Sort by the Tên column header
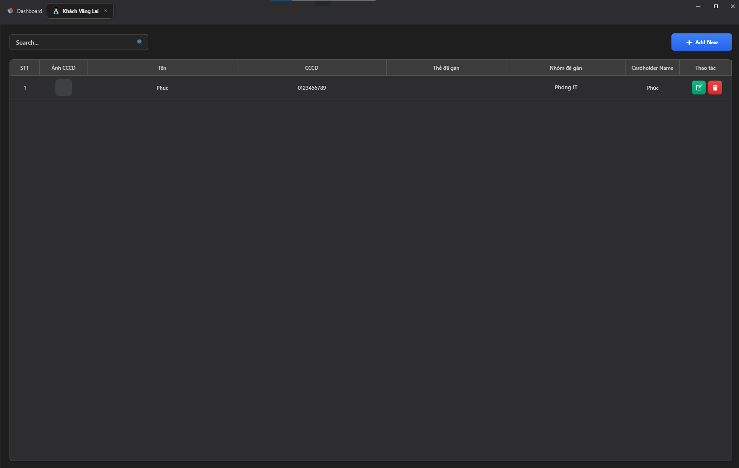Image resolution: width=739 pixels, height=468 pixels. [162, 68]
